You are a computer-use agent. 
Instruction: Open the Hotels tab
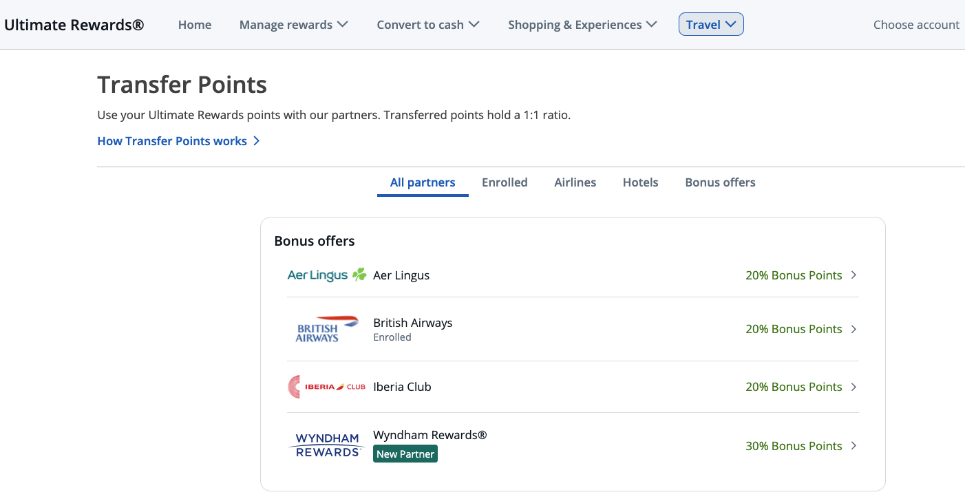point(640,182)
